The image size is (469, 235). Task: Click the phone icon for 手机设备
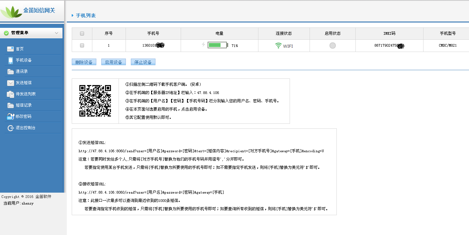(x=10, y=60)
